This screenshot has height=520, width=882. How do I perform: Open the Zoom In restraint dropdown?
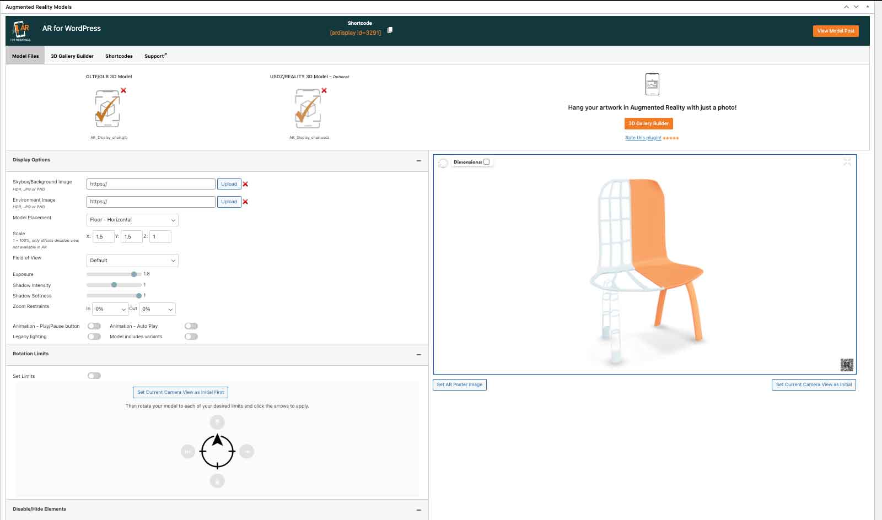(x=110, y=309)
